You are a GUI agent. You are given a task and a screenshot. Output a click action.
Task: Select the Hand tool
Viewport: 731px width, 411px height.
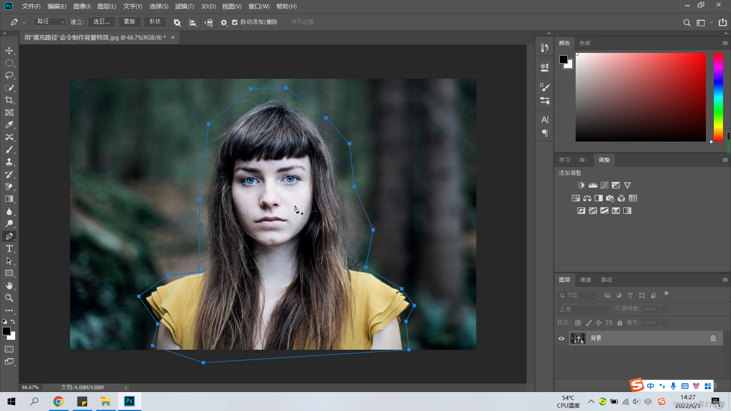[9, 286]
